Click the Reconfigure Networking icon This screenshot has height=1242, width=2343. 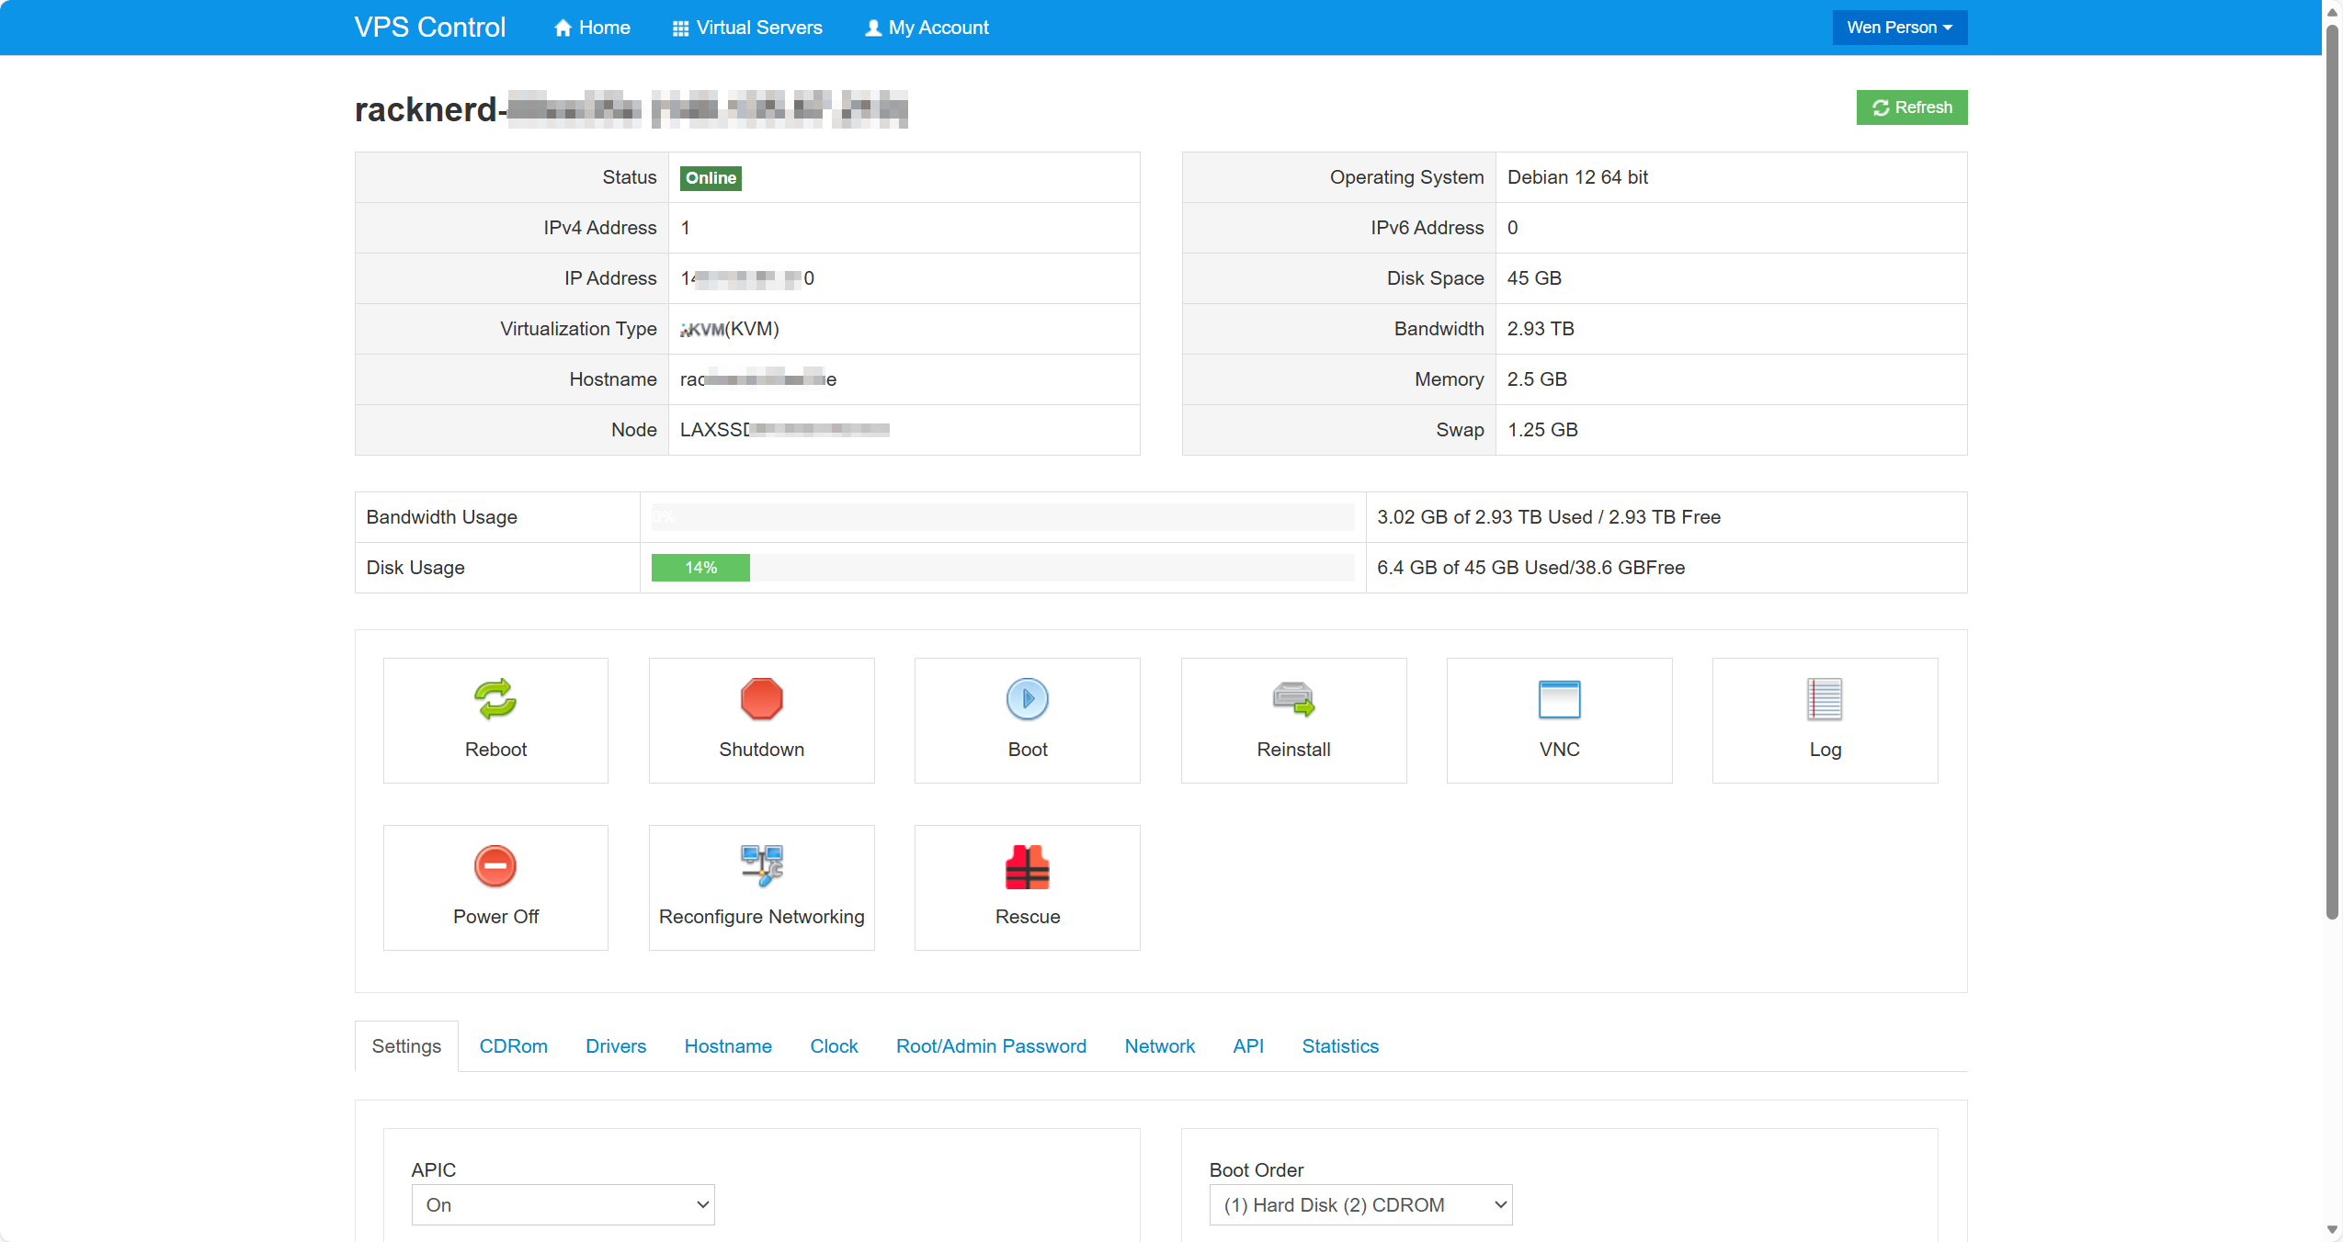point(761,866)
